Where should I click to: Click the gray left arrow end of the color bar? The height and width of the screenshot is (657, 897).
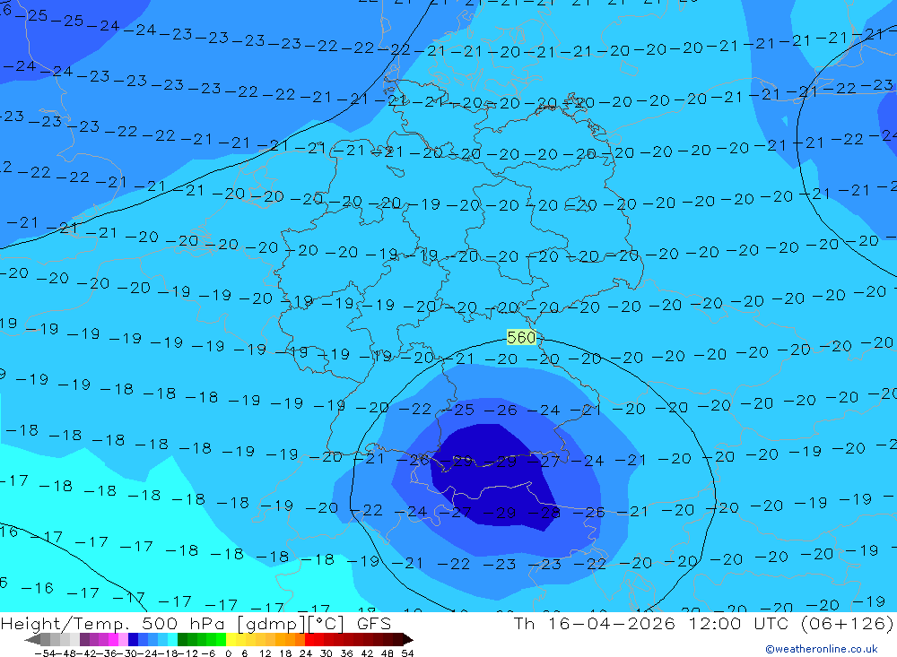point(32,639)
